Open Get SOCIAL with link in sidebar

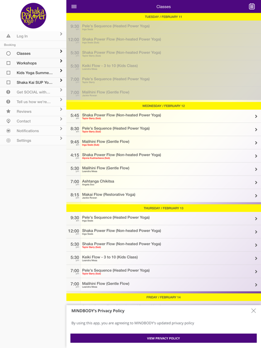tap(33, 92)
